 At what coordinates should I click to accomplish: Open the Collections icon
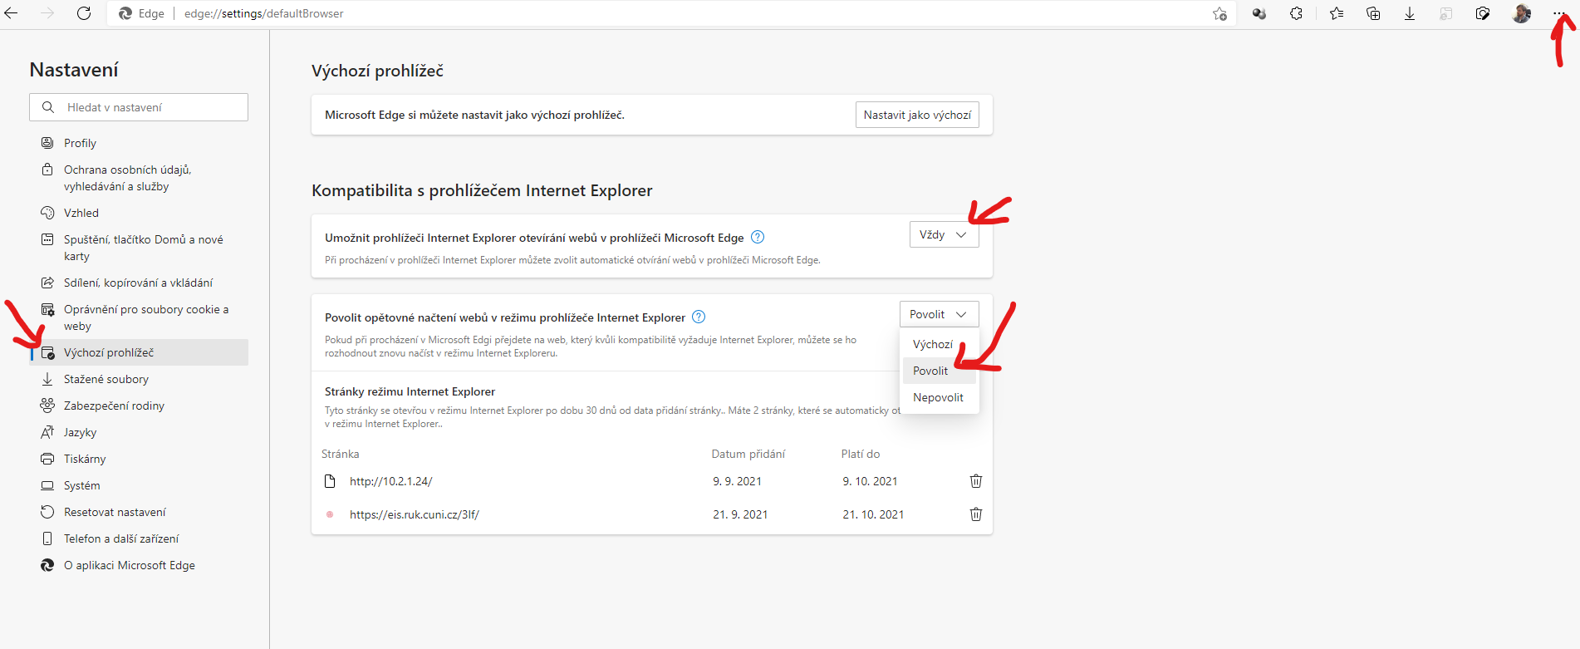click(1373, 13)
